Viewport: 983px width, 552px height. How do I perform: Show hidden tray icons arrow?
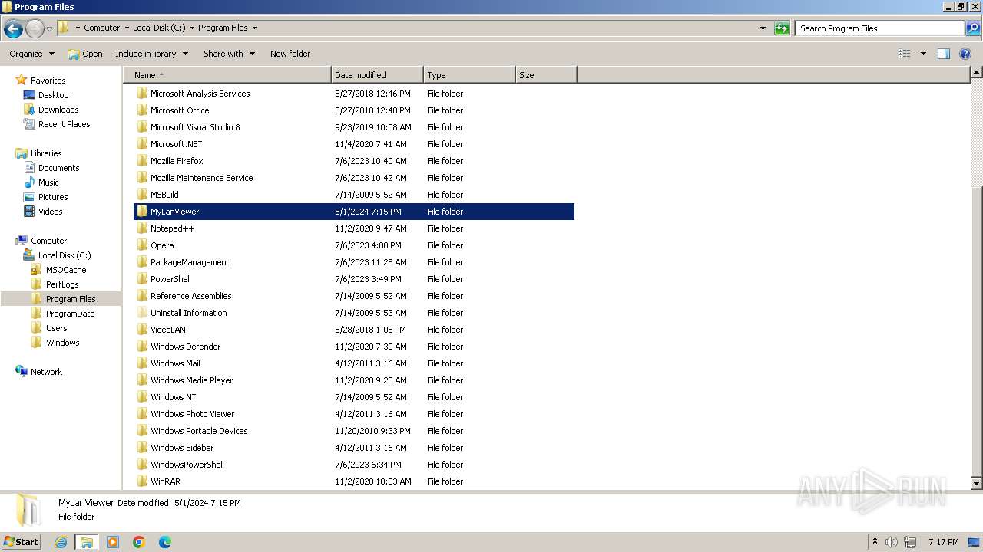pos(875,542)
